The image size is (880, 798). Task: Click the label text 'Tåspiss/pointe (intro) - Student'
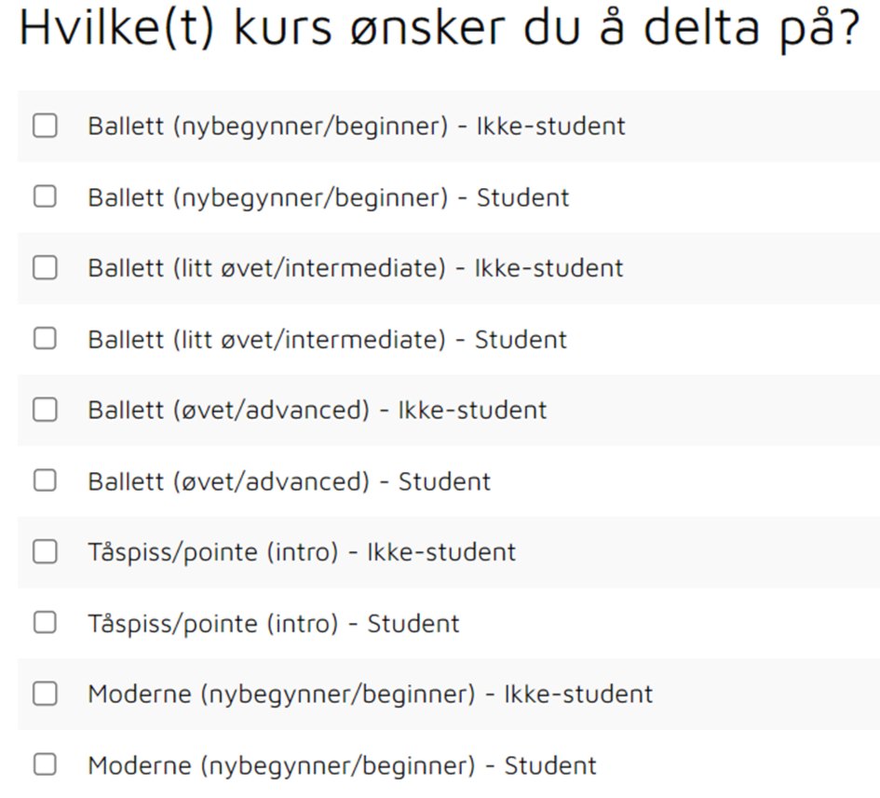pos(274,624)
